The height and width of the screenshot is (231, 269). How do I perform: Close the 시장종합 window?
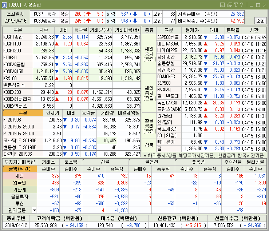[x=265, y=5]
